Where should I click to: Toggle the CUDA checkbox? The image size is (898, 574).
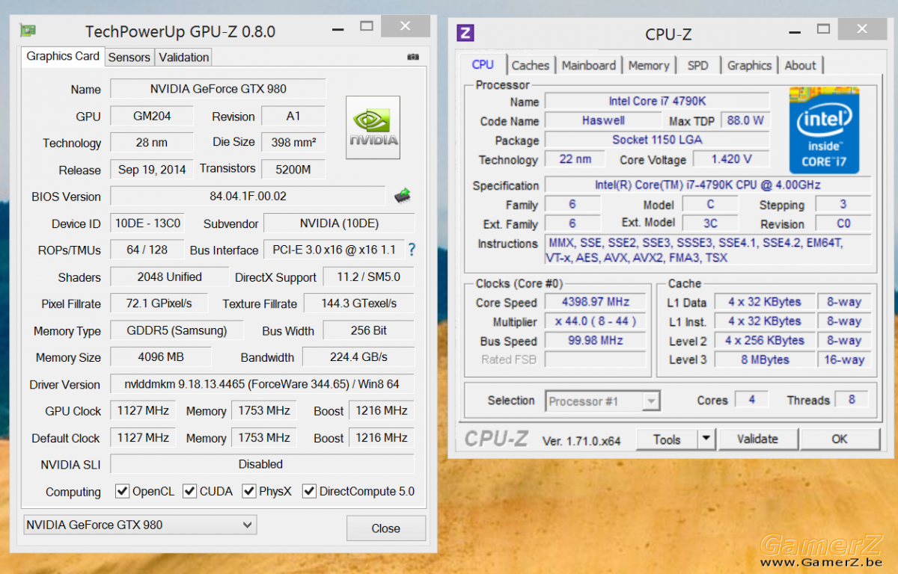(189, 491)
